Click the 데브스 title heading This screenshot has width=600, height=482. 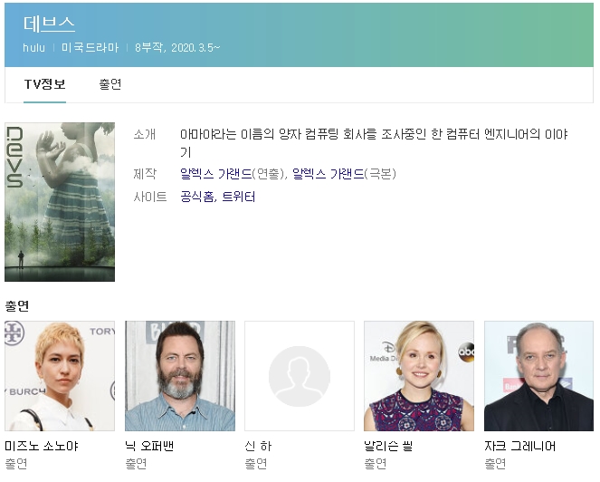(x=49, y=24)
